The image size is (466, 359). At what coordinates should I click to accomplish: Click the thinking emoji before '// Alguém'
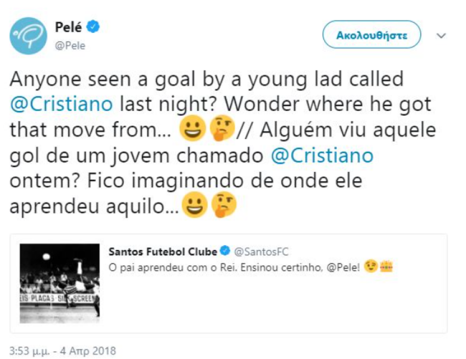coord(221,128)
